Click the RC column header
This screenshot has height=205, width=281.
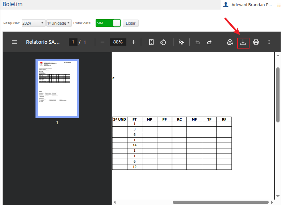[x=179, y=120]
